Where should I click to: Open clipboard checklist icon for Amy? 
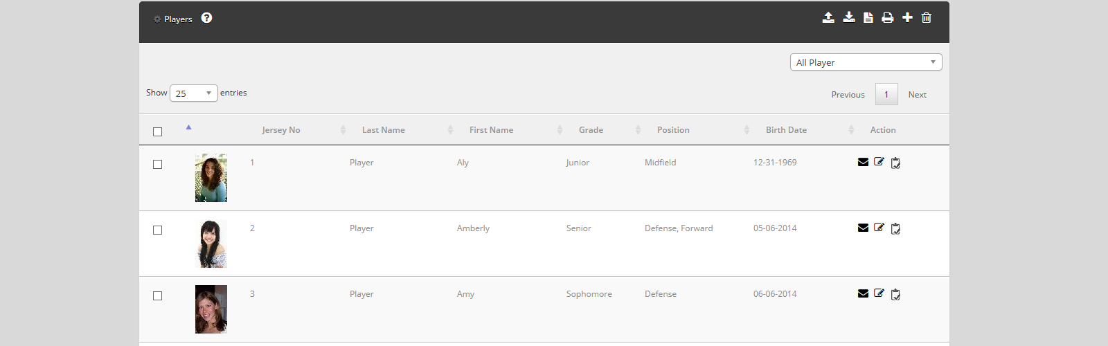pyautogui.click(x=895, y=294)
